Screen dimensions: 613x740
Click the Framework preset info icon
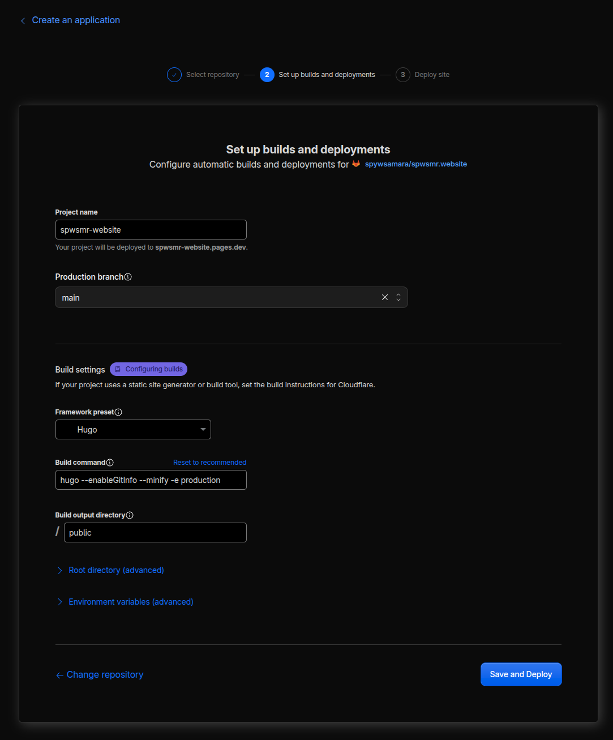click(x=118, y=412)
